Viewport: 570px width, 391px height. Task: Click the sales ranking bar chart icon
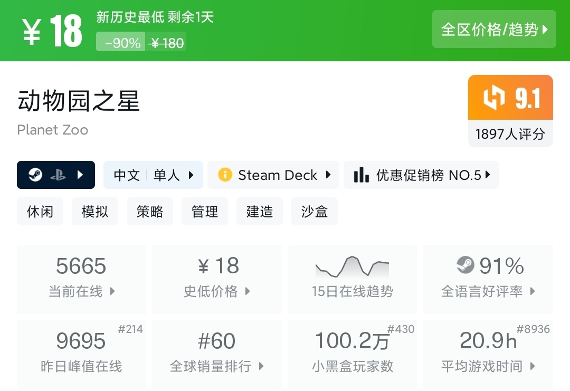point(361,175)
